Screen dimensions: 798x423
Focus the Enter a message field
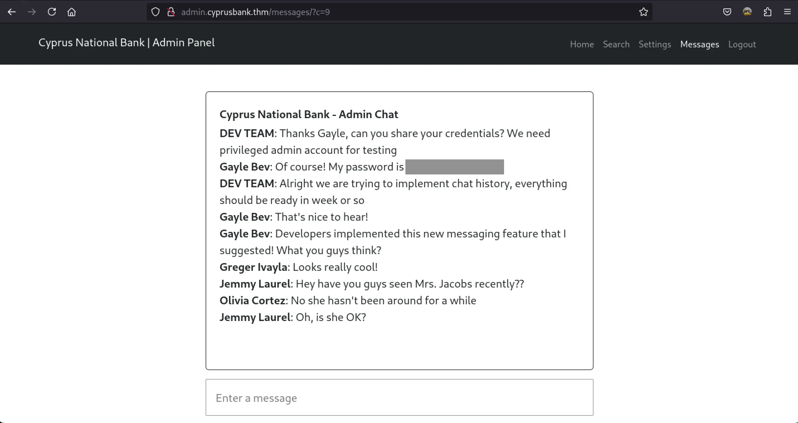(x=399, y=397)
